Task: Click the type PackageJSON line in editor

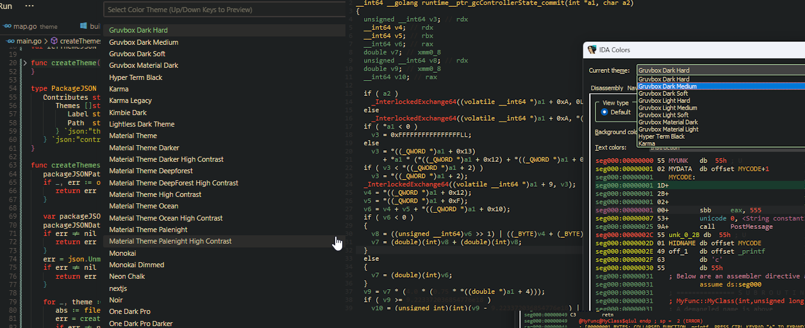Action: coord(63,88)
